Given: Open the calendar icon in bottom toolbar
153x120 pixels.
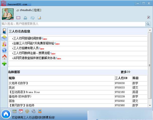Looking at the screenshot, I should coord(21,111).
